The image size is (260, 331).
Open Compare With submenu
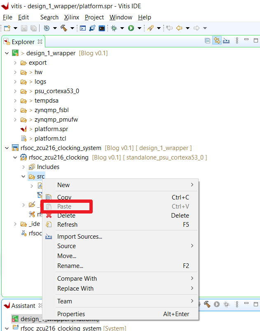tap(120, 279)
